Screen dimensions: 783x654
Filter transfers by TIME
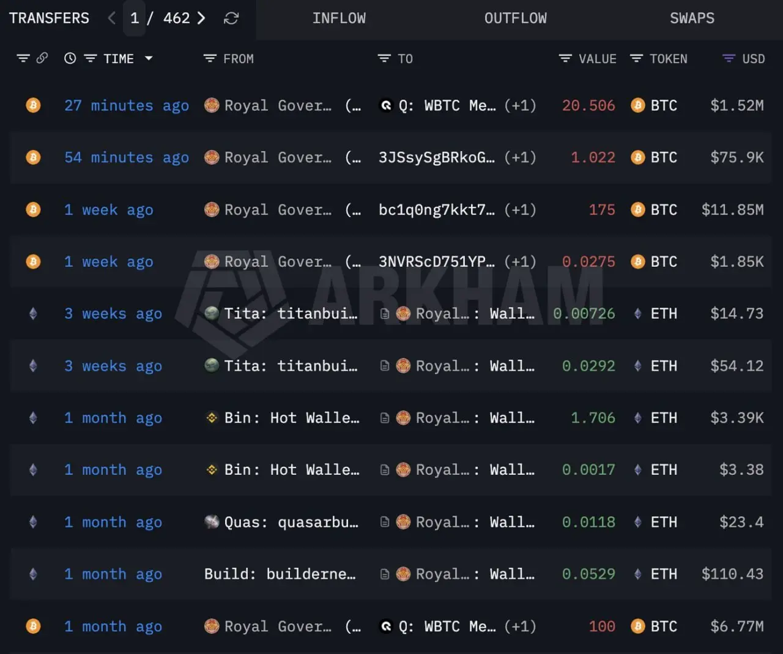[x=91, y=58]
